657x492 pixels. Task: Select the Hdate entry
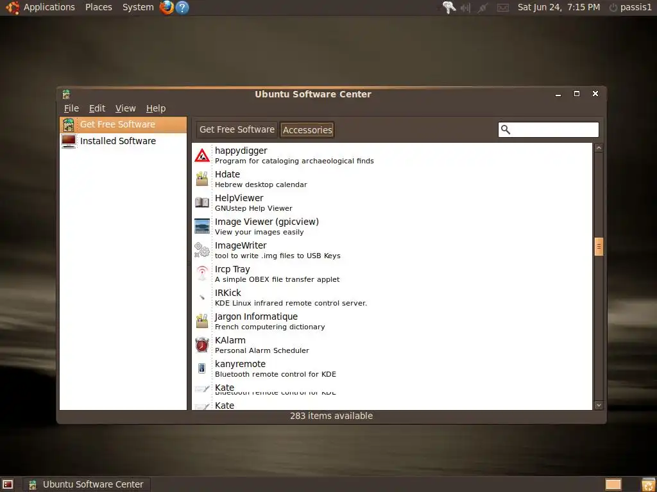pyautogui.click(x=392, y=179)
